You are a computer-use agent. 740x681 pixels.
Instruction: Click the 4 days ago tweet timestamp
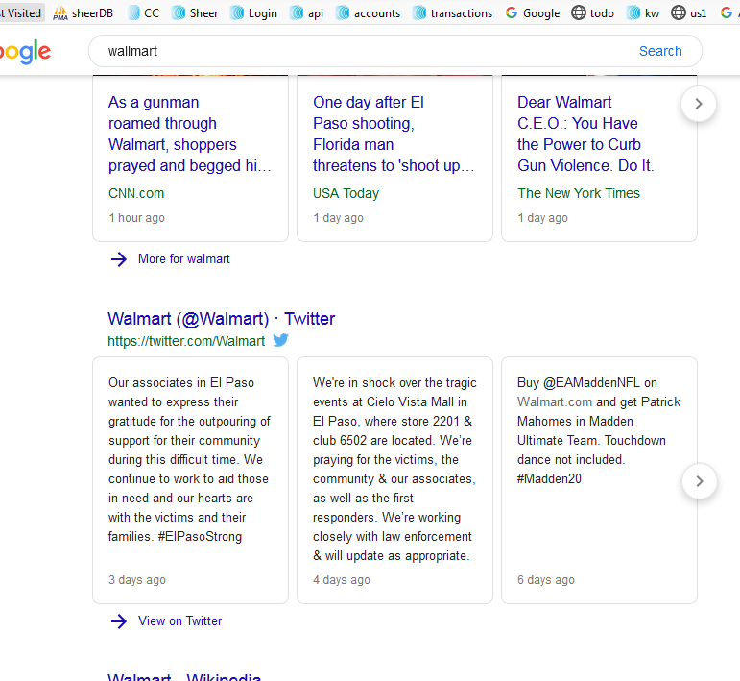[342, 580]
